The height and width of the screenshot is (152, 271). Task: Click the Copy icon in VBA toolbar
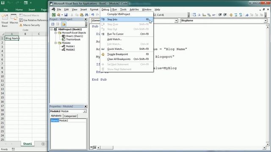click(77, 15)
